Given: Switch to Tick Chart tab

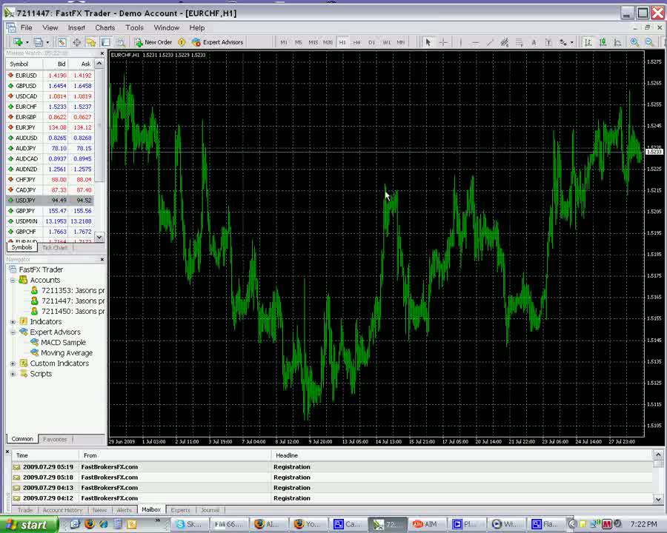Looking at the screenshot, I should tap(55, 247).
